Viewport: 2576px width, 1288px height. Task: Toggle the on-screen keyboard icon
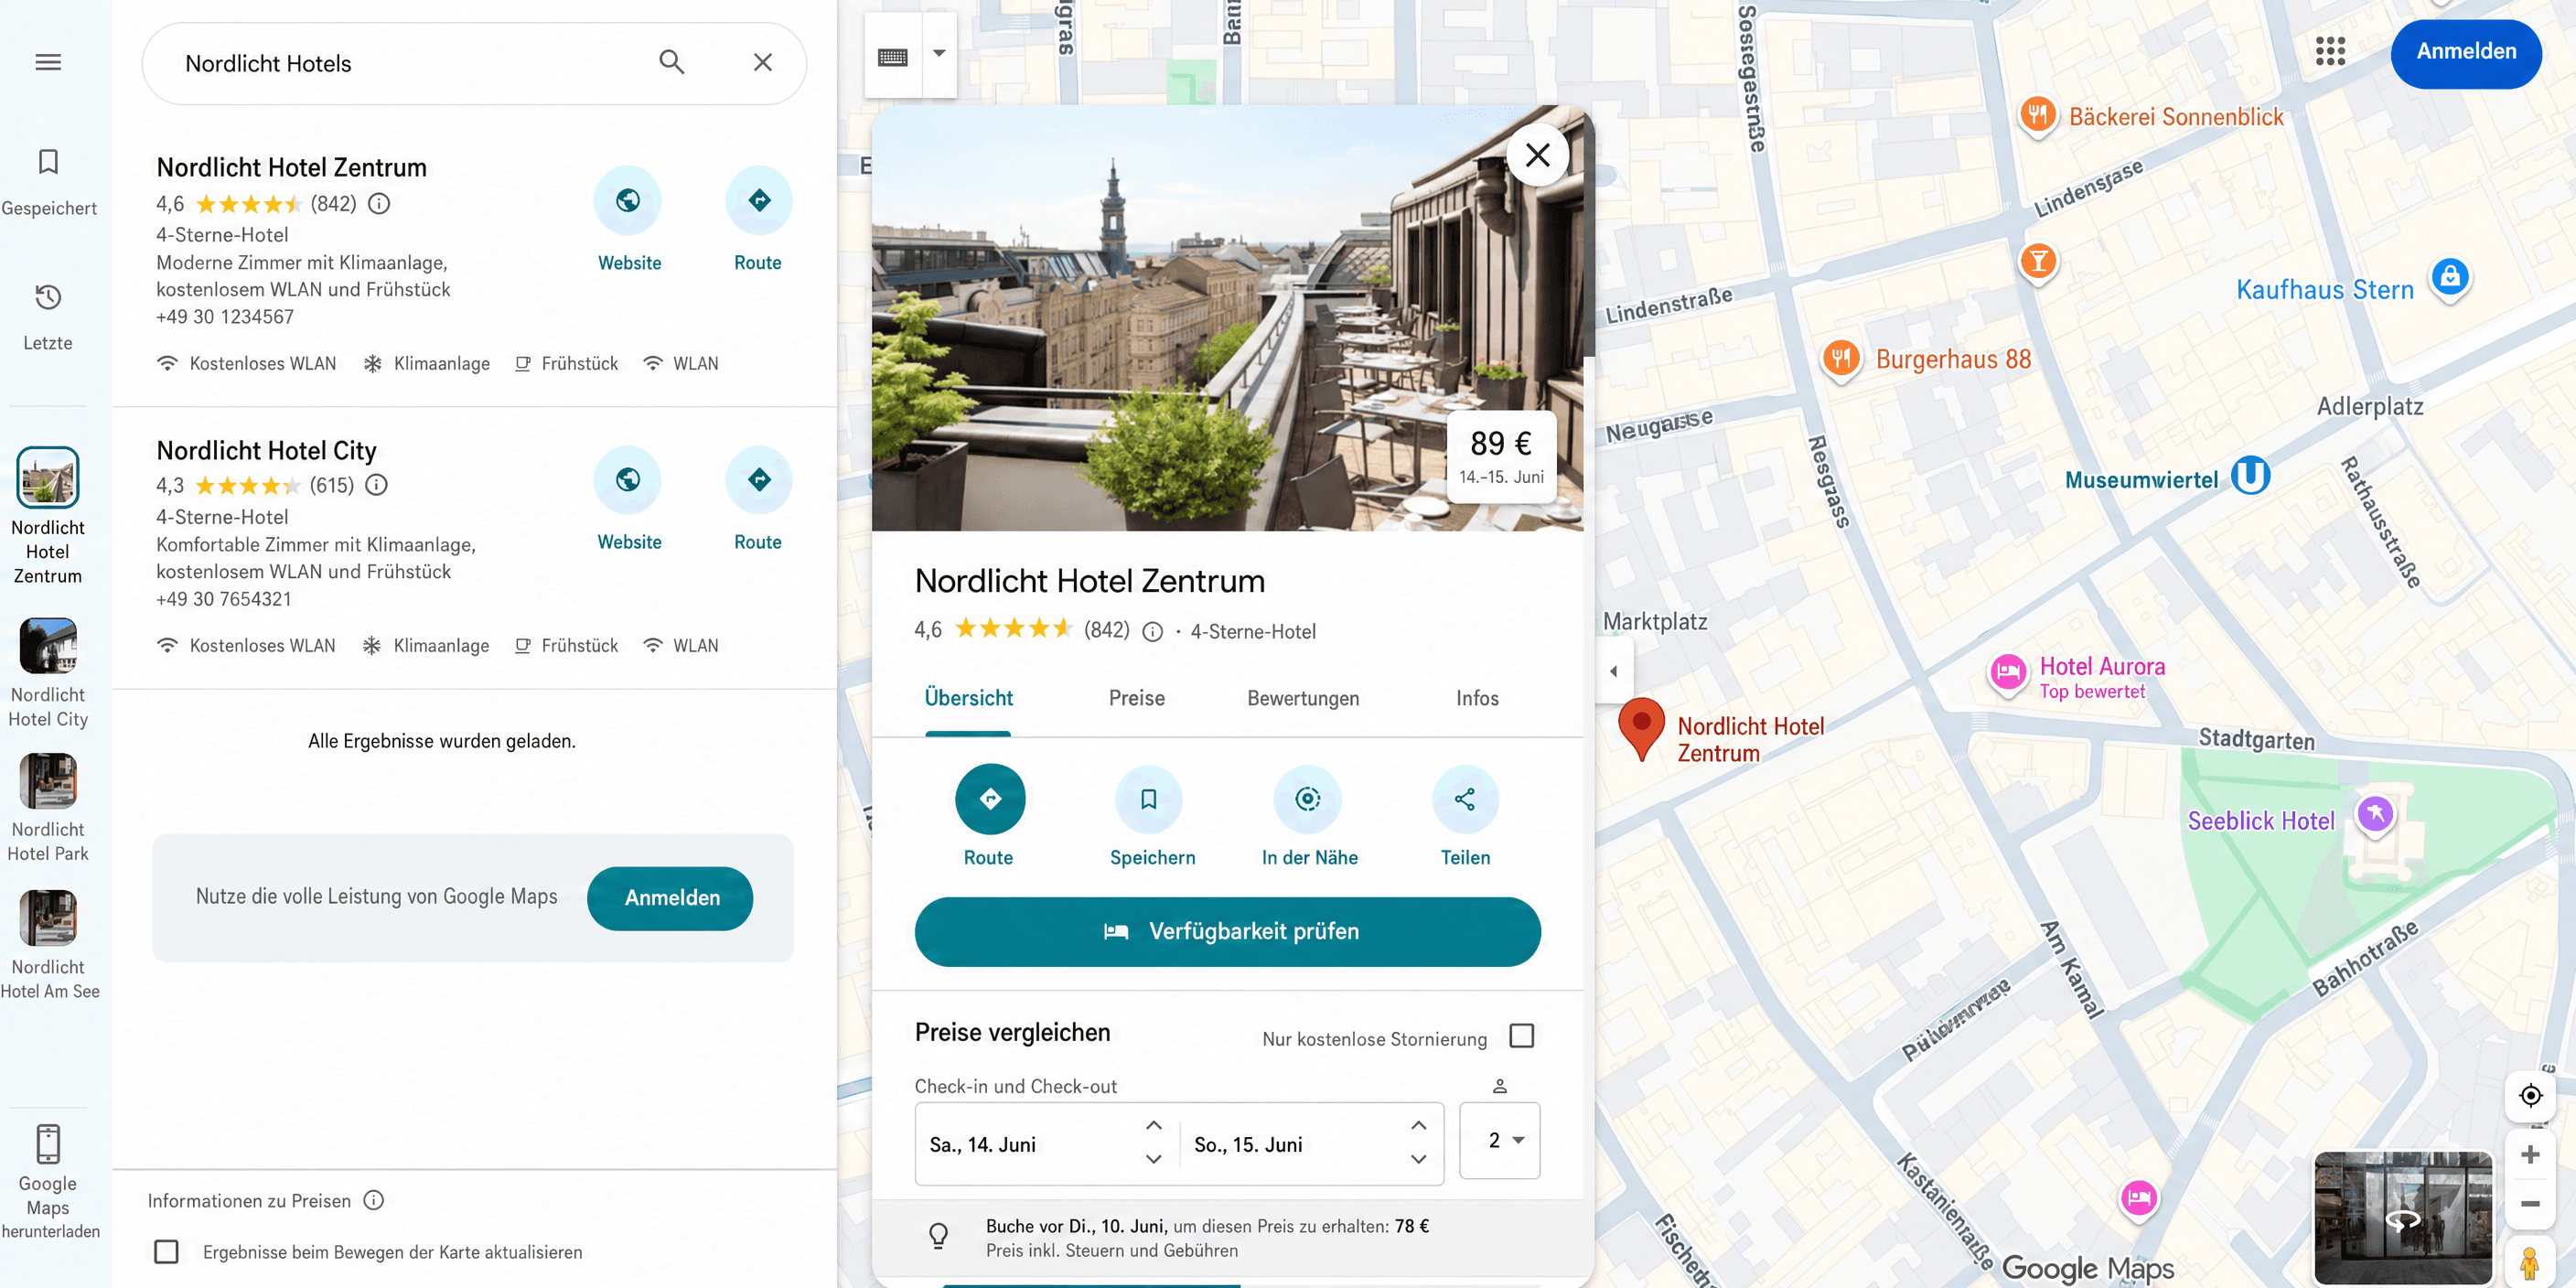pyautogui.click(x=892, y=56)
